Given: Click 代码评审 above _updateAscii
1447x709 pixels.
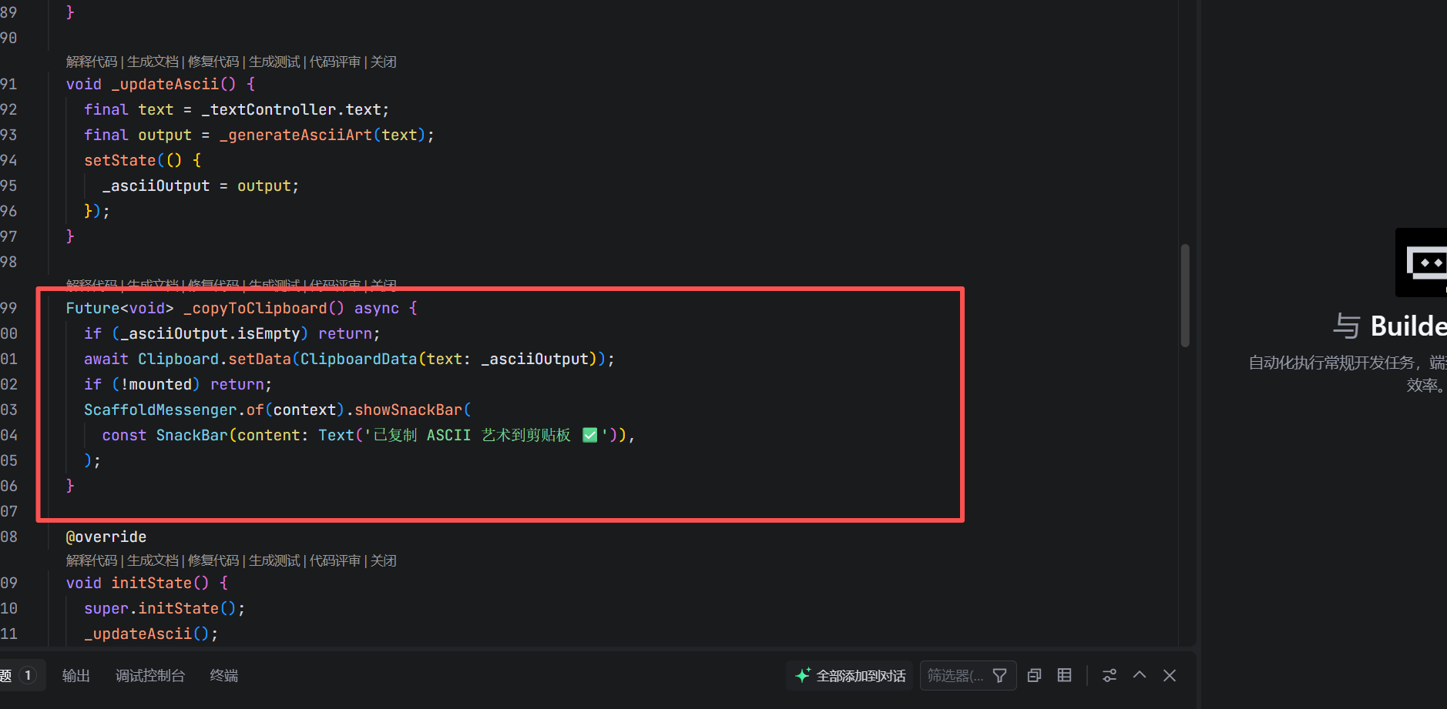Looking at the screenshot, I should [335, 62].
